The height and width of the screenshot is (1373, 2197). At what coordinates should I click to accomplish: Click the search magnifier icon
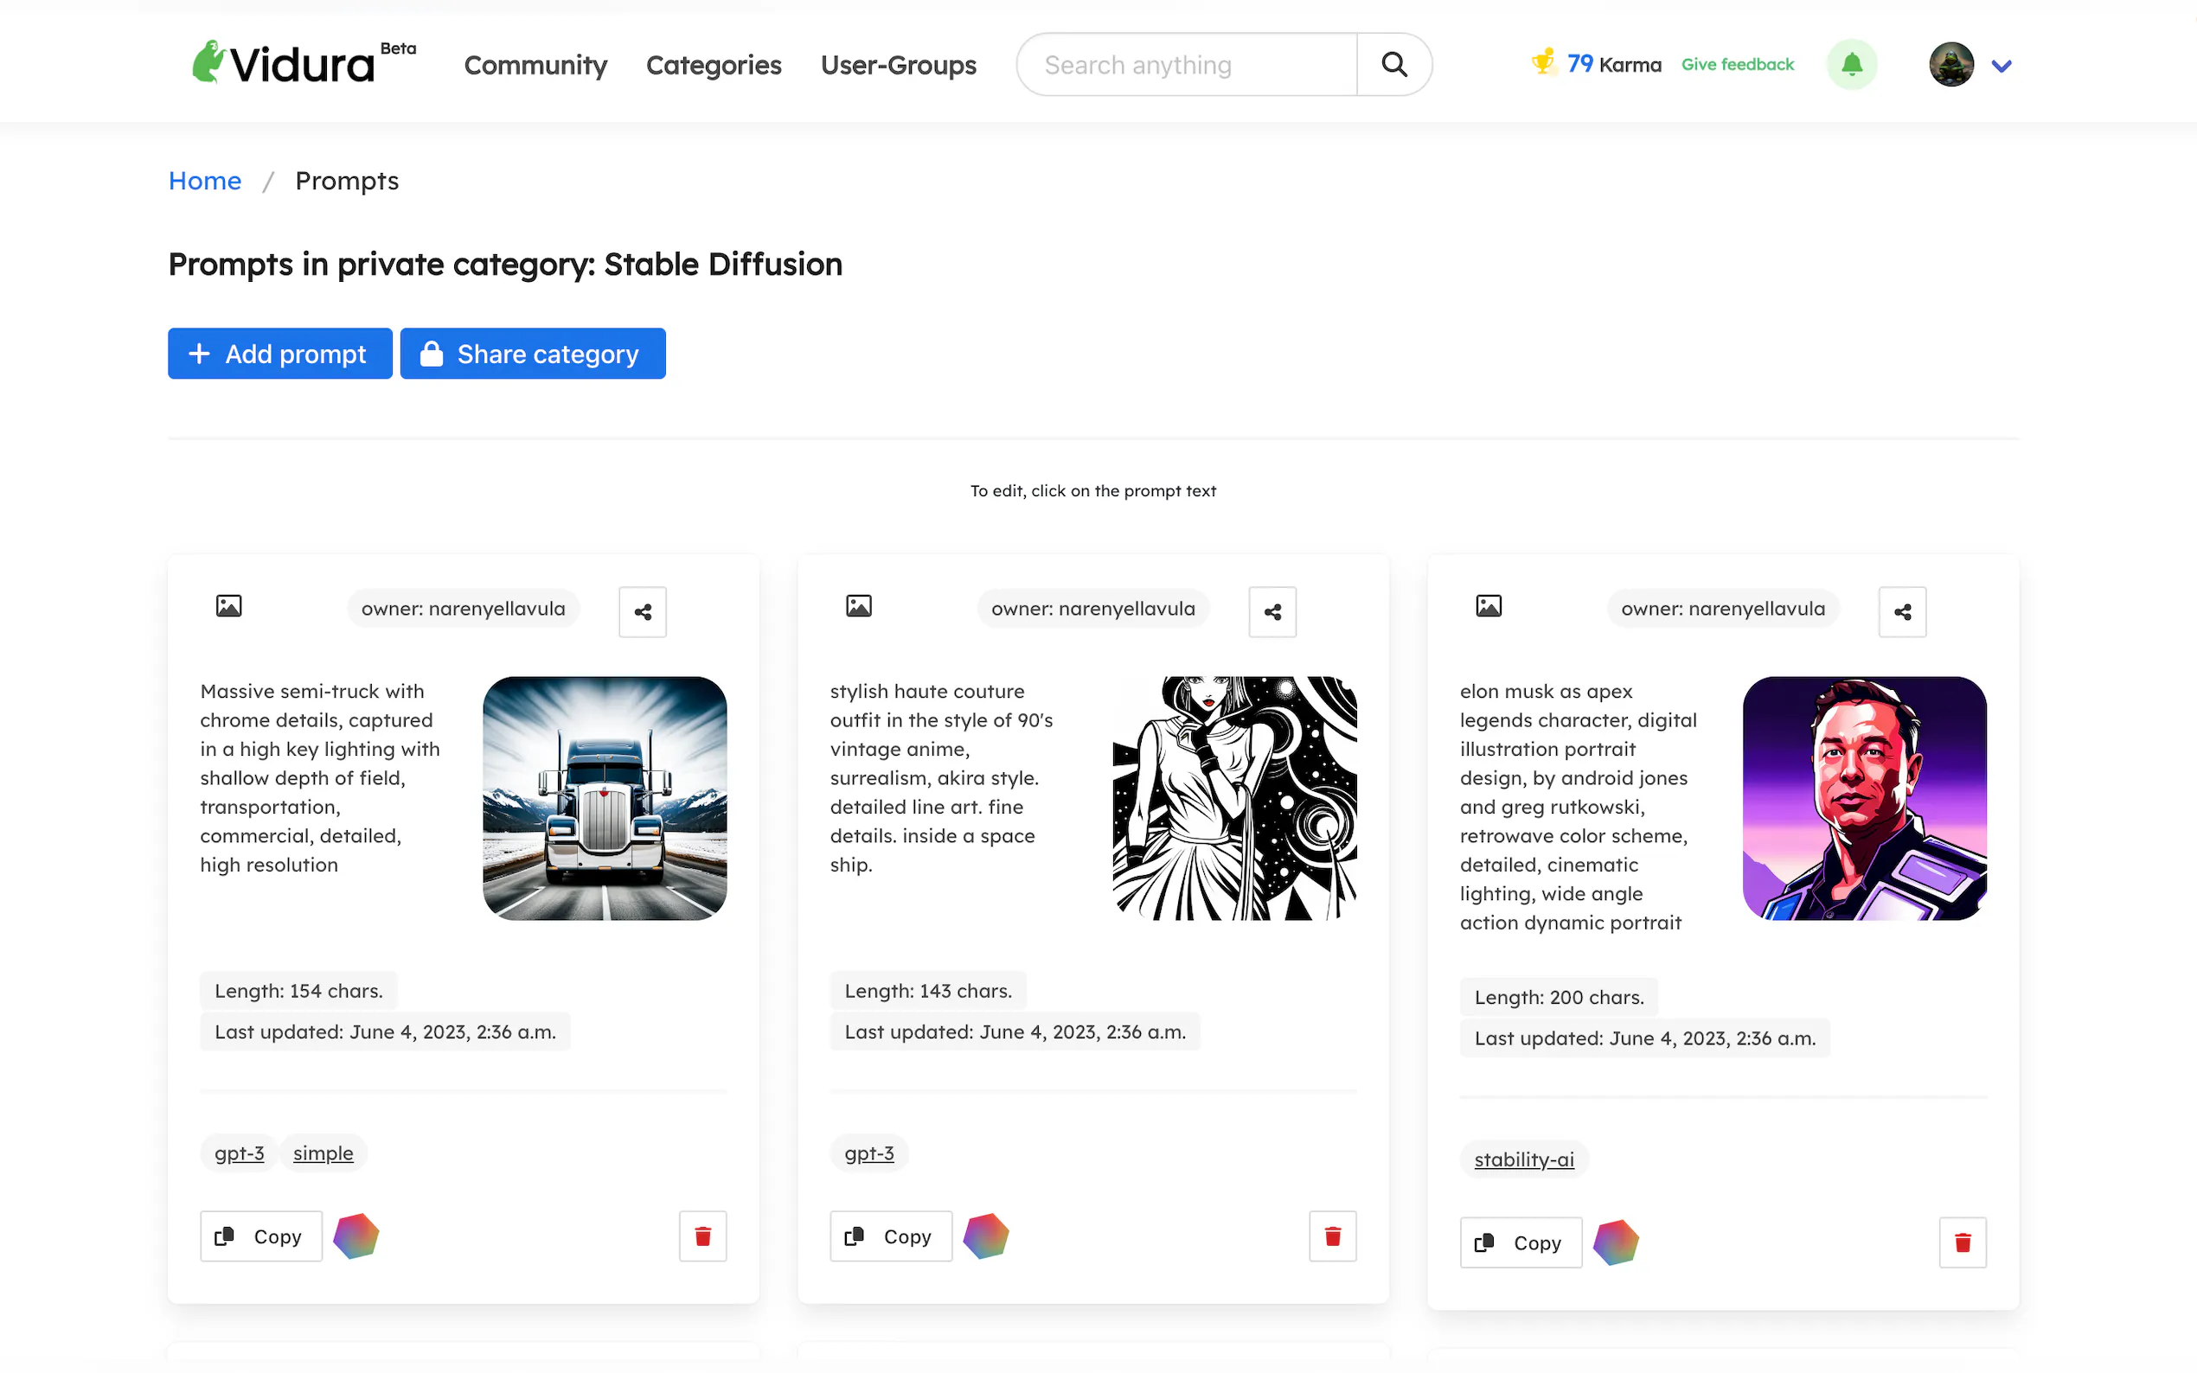pos(1393,65)
